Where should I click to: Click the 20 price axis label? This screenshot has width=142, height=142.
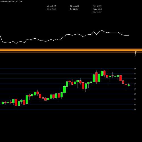135,109
